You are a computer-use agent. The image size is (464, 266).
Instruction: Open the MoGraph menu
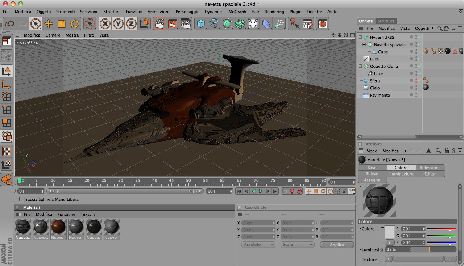(x=237, y=12)
